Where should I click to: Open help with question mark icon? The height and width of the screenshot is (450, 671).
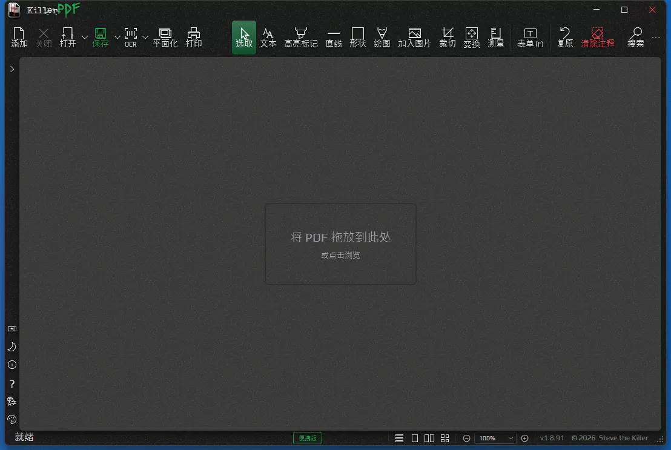(x=12, y=383)
